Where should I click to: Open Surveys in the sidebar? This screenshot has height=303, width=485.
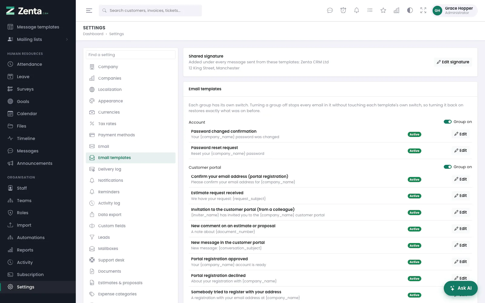pos(38,89)
